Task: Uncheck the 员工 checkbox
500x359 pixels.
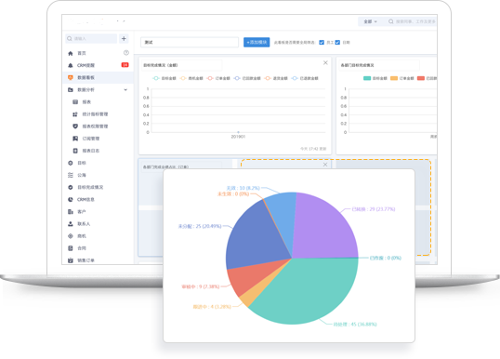Action: 322,43
